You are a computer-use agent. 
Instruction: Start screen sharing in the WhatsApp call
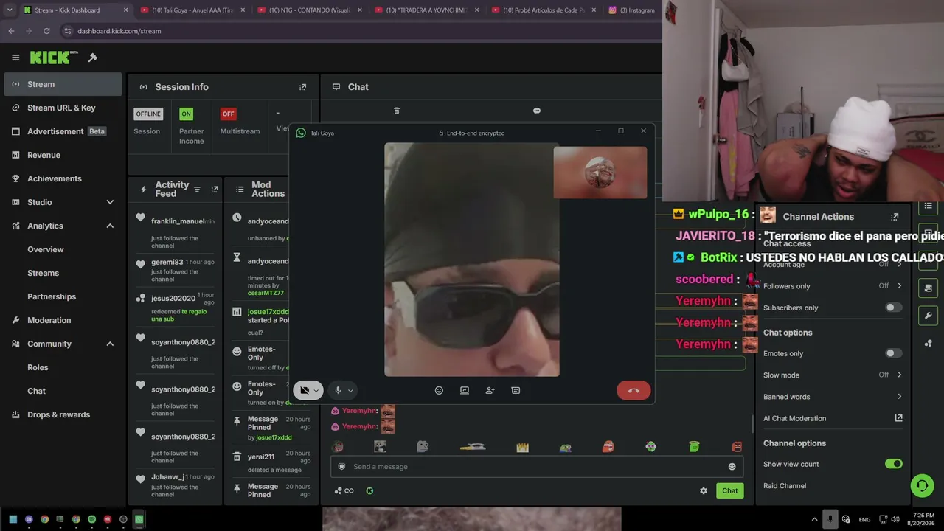[465, 390]
